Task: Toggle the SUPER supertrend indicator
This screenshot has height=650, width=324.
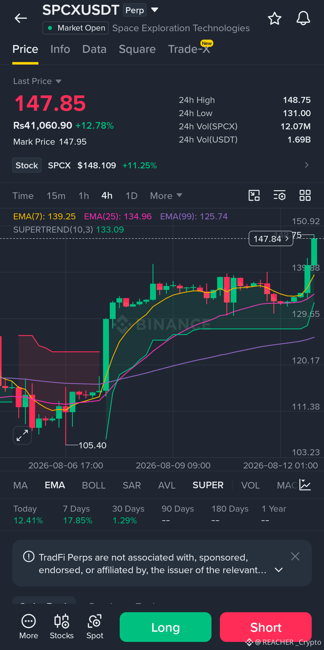Action: (208, 485)
